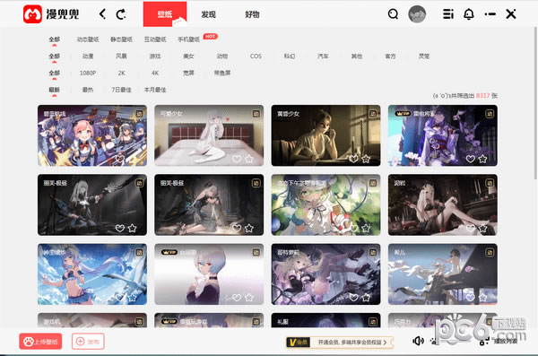Star the 泥岩 wallpaper
538x356 pixels.
[482, 228]
